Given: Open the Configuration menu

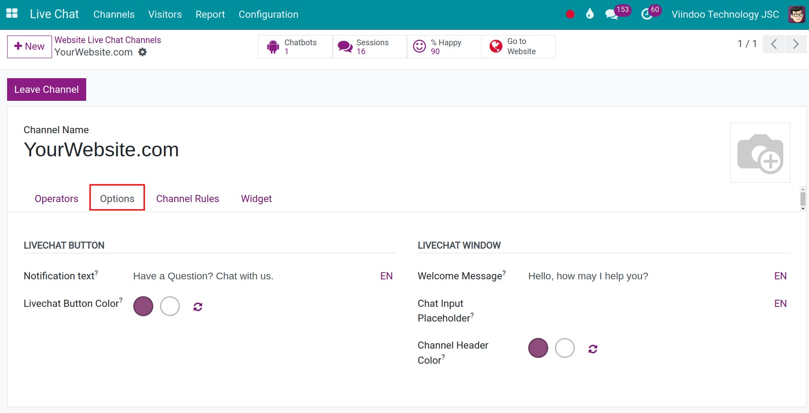Looking at the screenshot, I should pyautogui.click(x=268, y=14).
